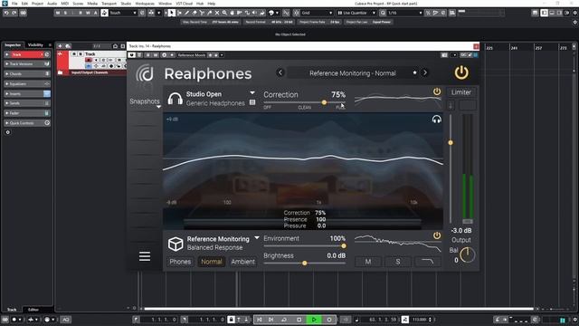This screenshot has height=326, width=579.
Task: Select the Mute X tool
Action: [x=217, y=13]
